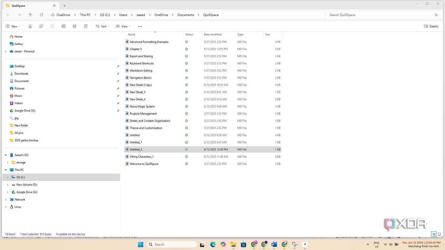The image size is (445, 250).
Task: Unpin Music via its pin icon
Action: 118,96
